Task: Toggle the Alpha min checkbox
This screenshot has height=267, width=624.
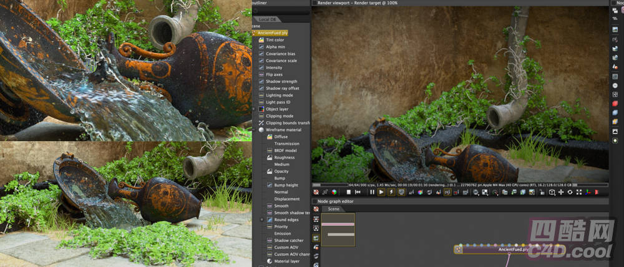Action: (261, 47)
